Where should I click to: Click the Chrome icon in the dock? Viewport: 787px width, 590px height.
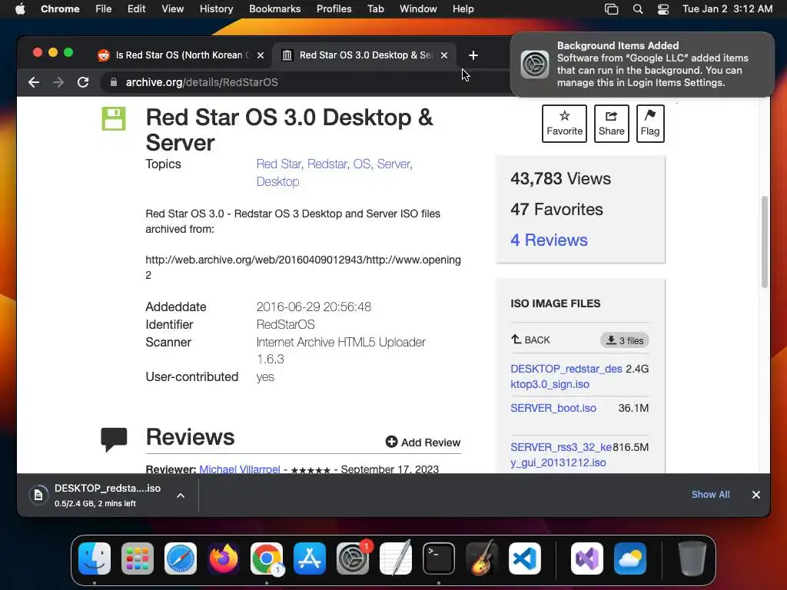point(267,559)
